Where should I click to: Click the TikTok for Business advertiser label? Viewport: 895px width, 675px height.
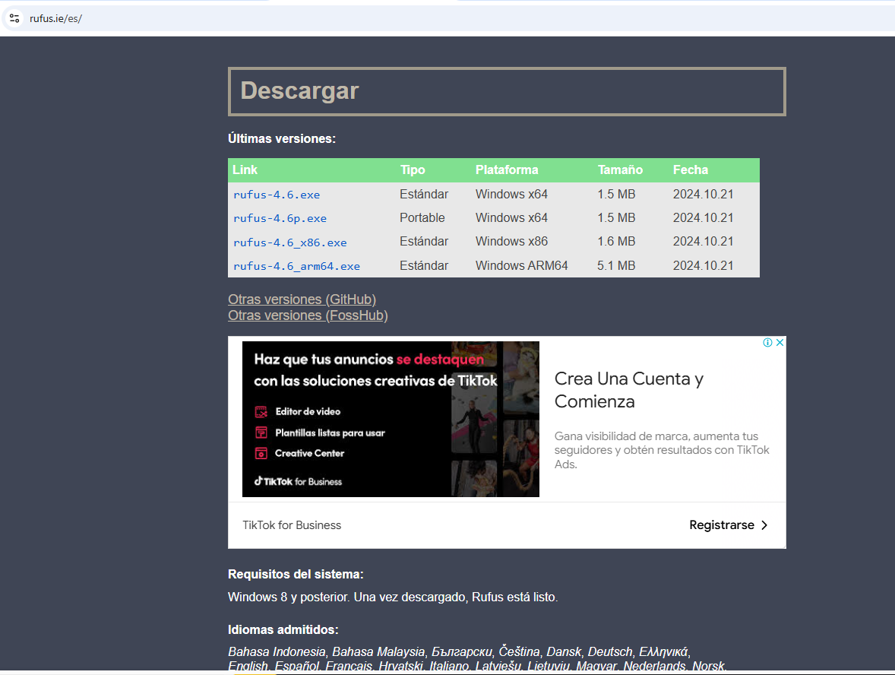point(292,525)
